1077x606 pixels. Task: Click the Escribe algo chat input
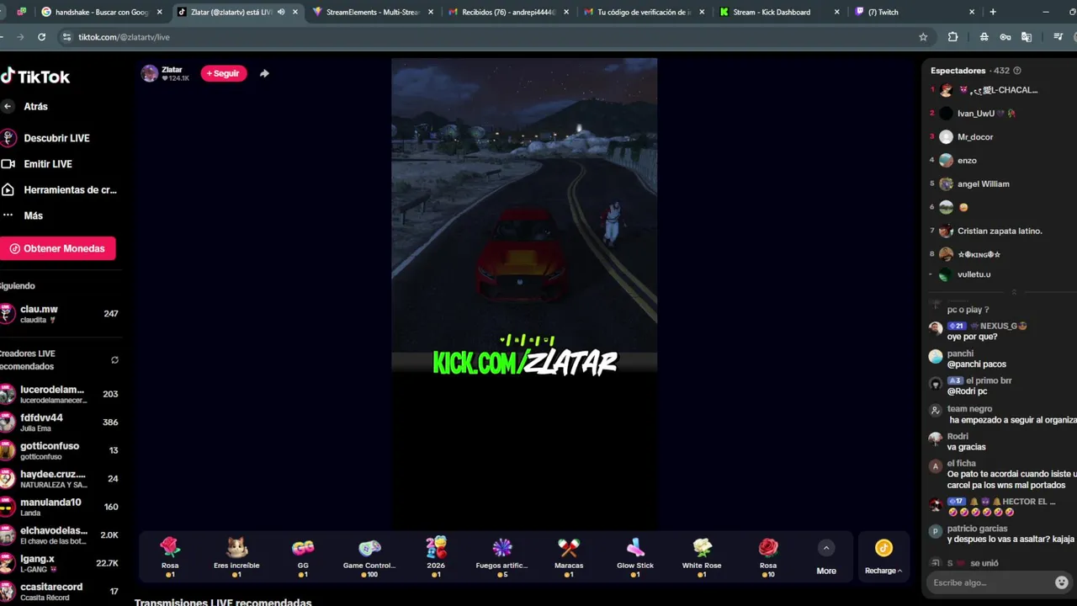[x=989, y=582]
